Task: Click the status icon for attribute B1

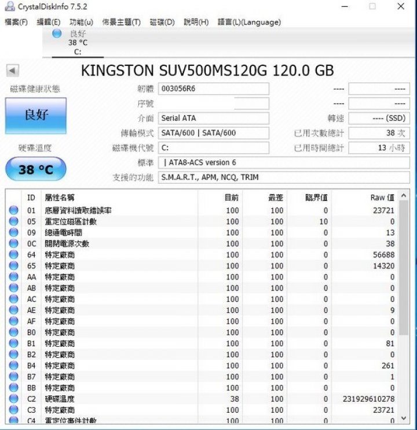Action: tap(13, 343)
